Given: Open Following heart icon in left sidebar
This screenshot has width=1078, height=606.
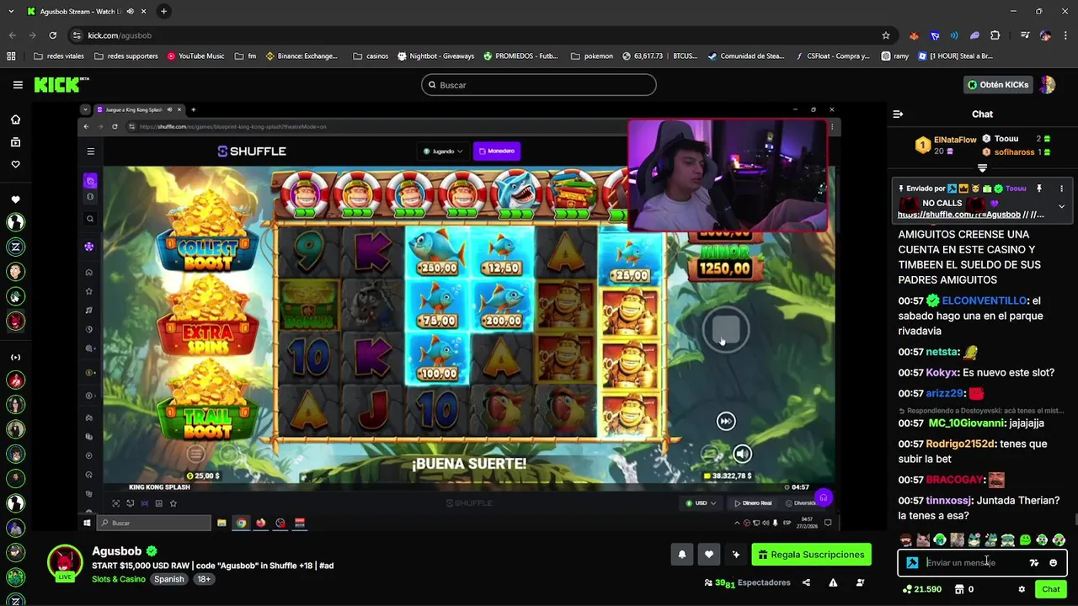Looking at the screenshot, I should [15, 164].
